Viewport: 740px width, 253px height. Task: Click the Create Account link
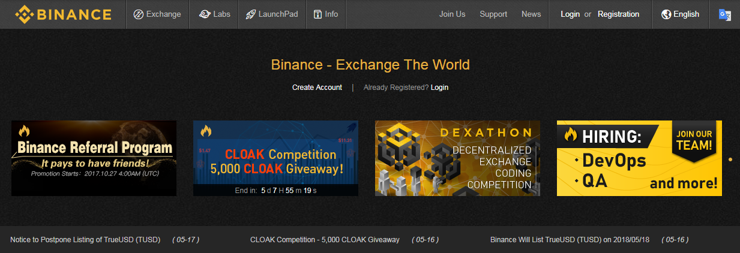(317, 88)
